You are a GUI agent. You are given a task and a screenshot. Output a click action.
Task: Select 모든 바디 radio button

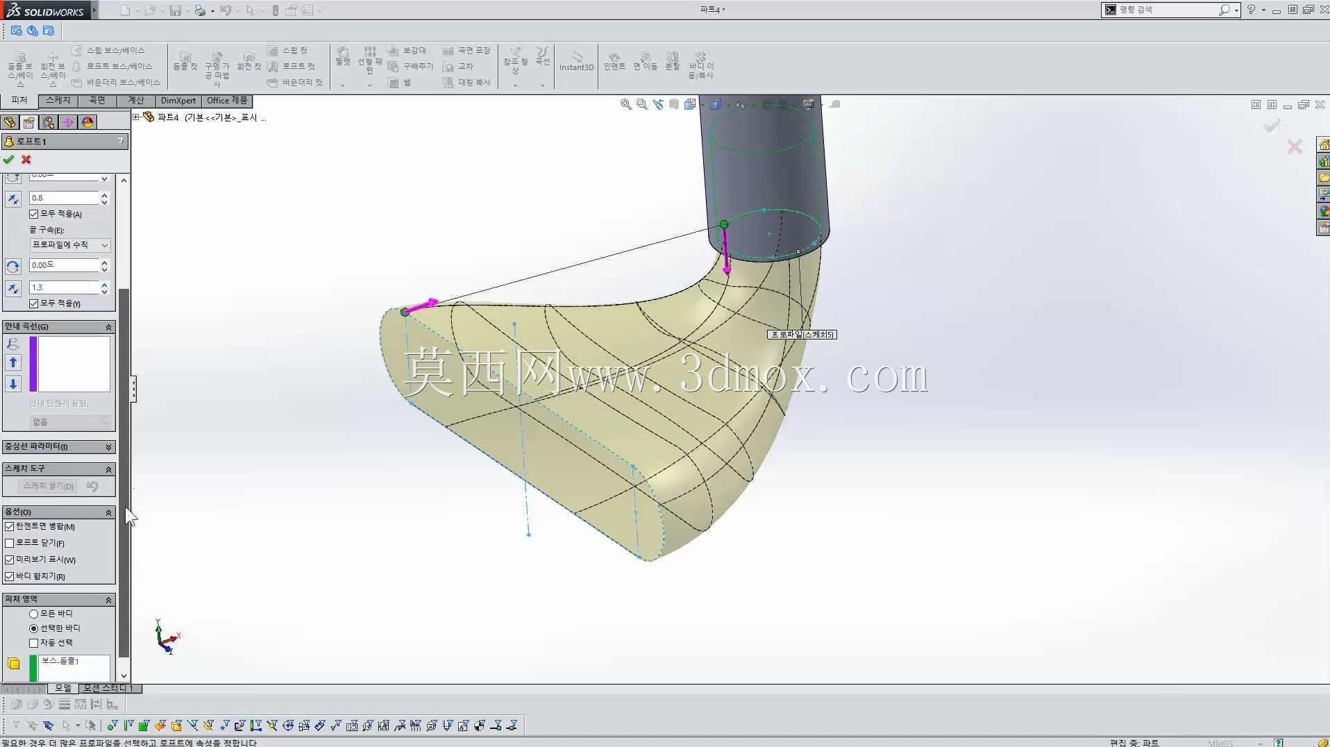33,614
